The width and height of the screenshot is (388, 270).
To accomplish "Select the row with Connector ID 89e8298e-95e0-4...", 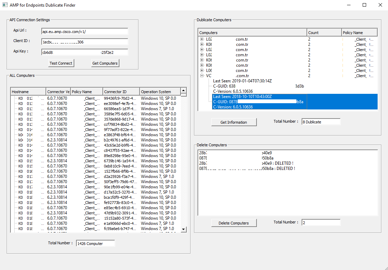I will [95, 156].
